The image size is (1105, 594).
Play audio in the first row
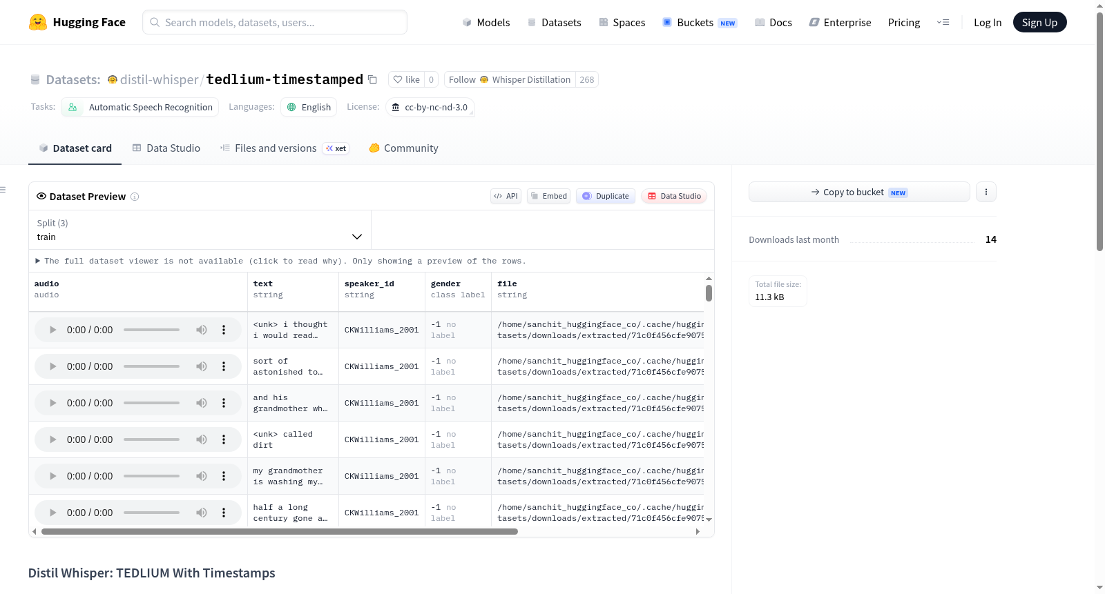(x=52, y=330)
